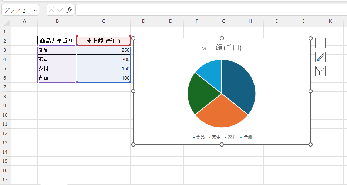Click the cell containing 衣料
Viewport: 347px width, 185px height.
[57, 68]
